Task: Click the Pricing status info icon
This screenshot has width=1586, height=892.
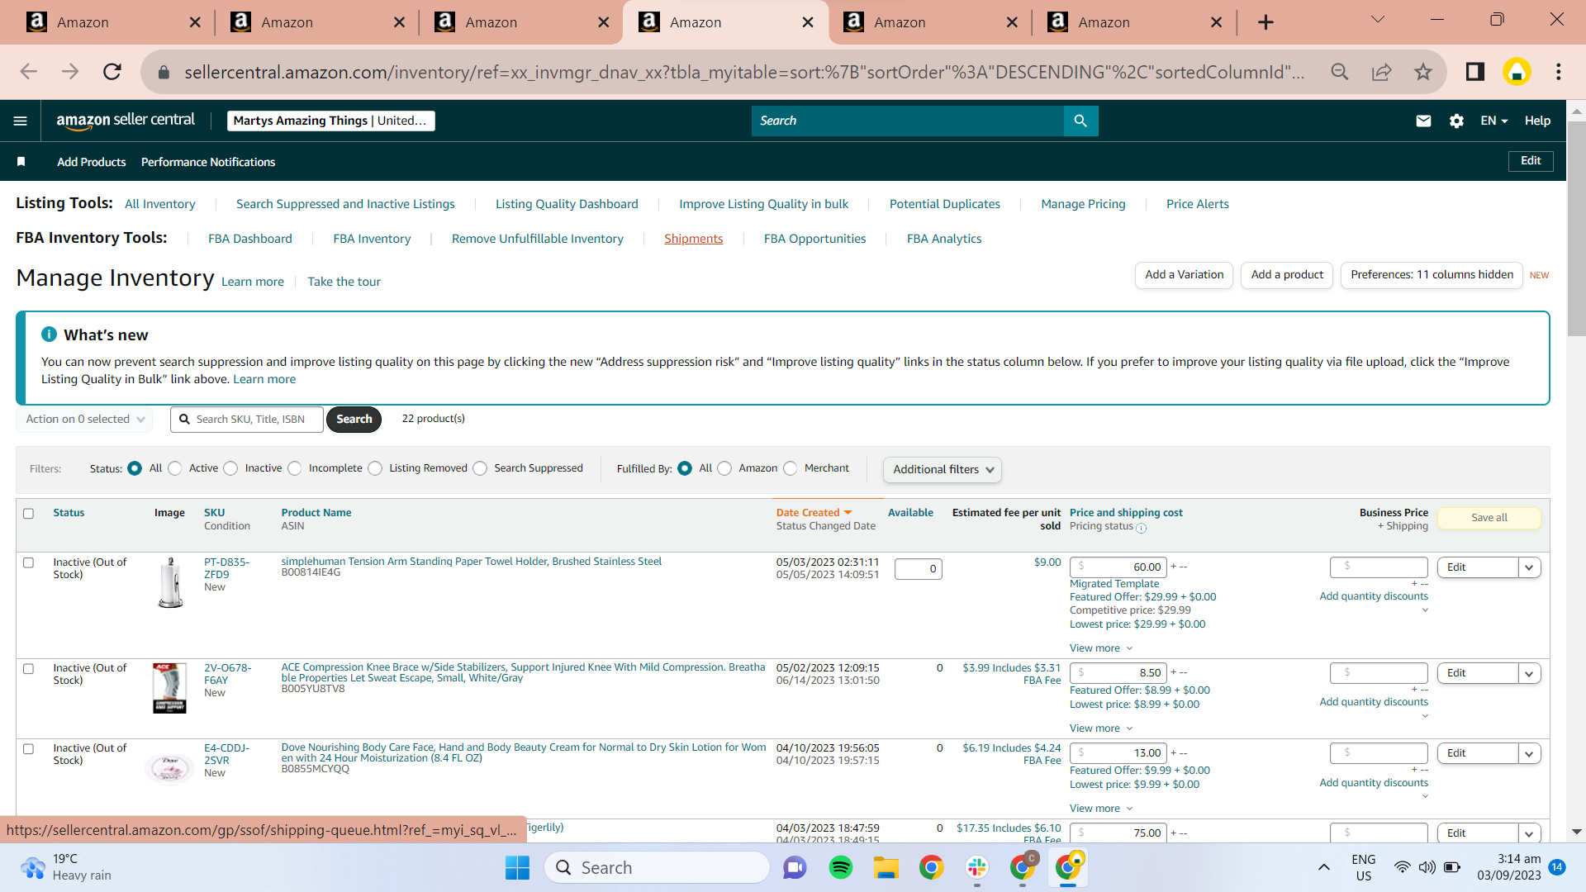Action: tap(1141, 528)
